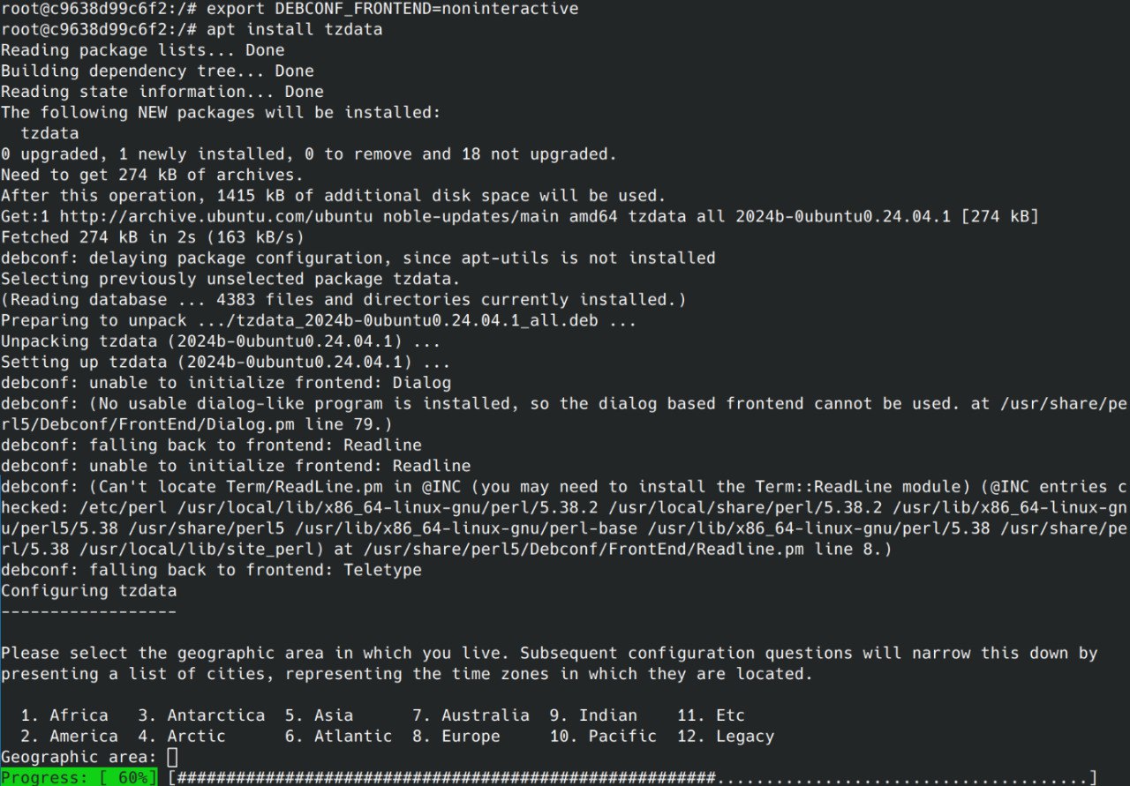Image resolution: width=1130 pixels, height=786 pixels.
Task: Select the '1. Africa' list option
Action: [64, 715]
